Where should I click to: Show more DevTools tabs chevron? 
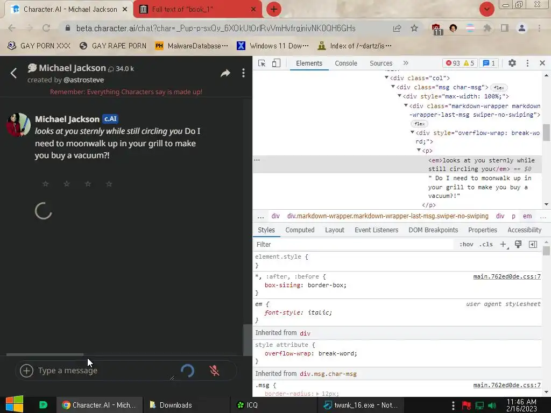[x=406, y=63]
